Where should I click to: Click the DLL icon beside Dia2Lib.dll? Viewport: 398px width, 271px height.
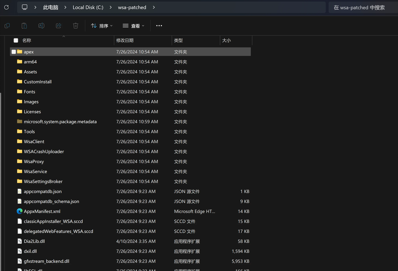tap(20, 241)
